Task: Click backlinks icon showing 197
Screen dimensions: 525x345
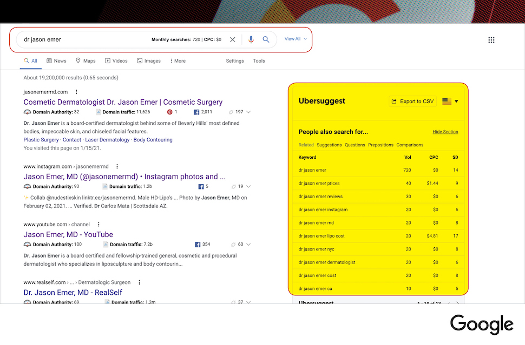Action: 231,112
